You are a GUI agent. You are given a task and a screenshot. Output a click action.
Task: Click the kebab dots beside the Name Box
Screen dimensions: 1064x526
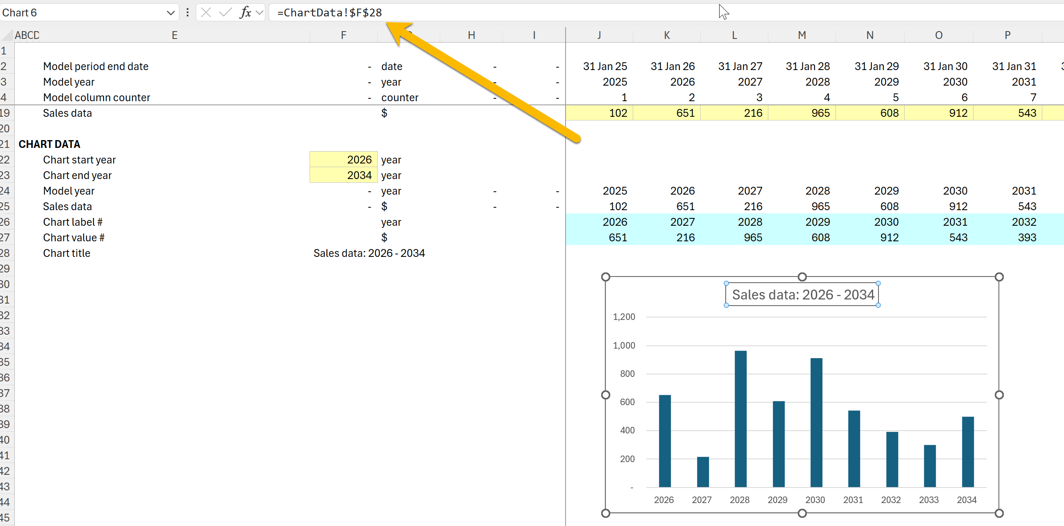(x=188, y=12)
